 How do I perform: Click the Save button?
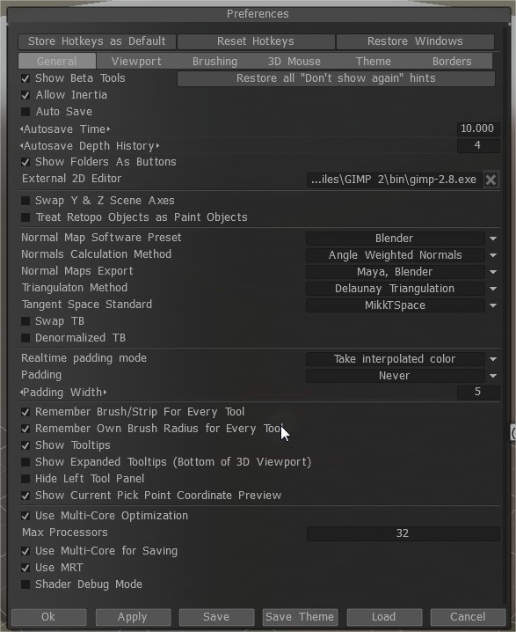[x=216, y=617]
